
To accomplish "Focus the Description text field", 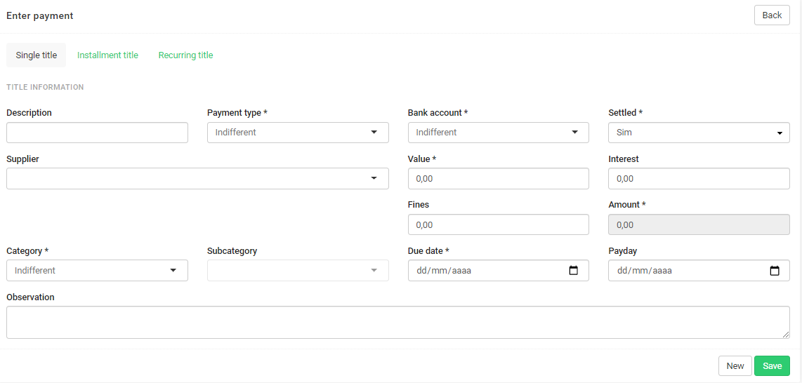I will tap(97, 133).
